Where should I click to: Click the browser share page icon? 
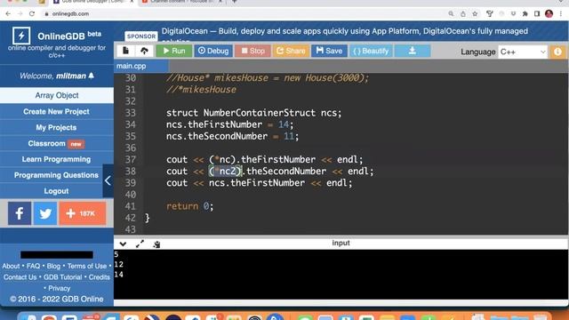click(x=463, y=14)
